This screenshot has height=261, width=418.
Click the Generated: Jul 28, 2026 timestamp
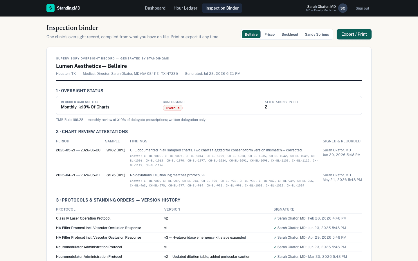click(x=212, y=74)
